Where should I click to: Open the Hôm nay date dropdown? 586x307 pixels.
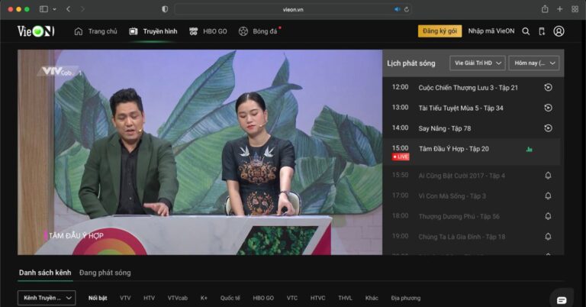pos(533,63)
